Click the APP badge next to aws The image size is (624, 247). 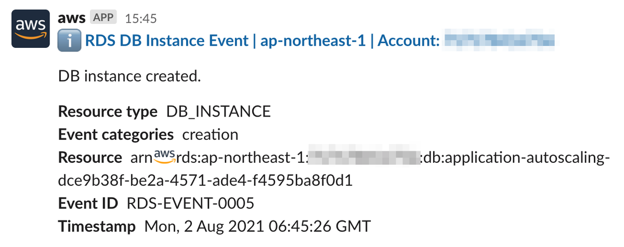[x=104, y=18]
